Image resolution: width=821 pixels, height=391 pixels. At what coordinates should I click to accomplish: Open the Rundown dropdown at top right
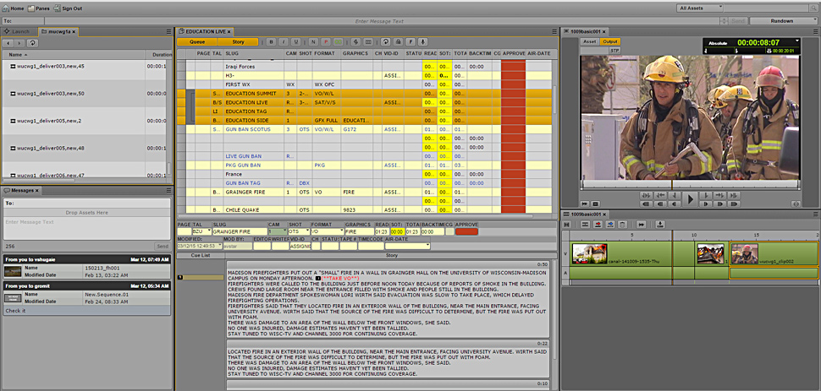coord(783,21)
